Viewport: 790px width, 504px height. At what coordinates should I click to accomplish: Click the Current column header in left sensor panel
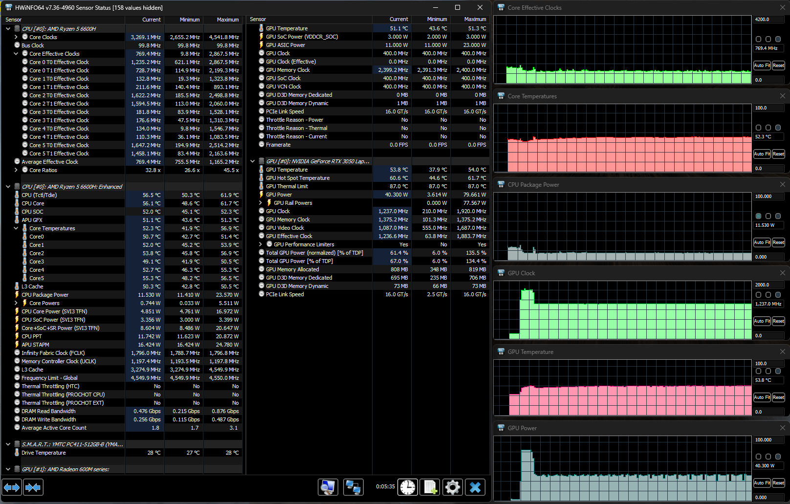pyautogui.click(x=145, y=20)
